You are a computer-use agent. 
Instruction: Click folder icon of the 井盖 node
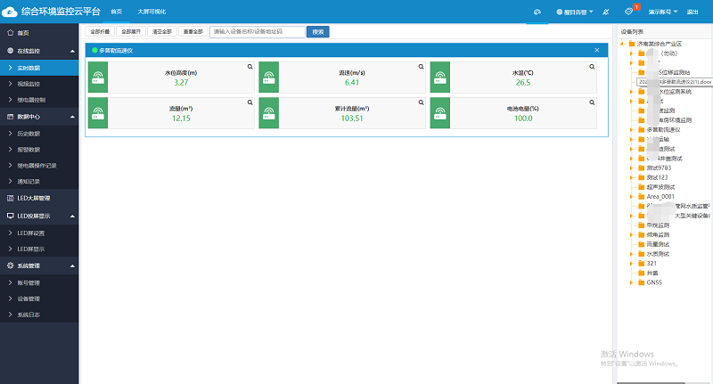click(641, 274)
